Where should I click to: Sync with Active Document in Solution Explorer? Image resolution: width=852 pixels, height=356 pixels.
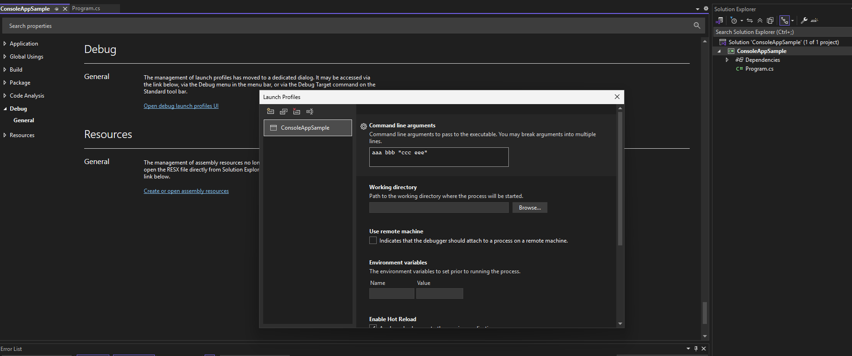click(750, 20)
